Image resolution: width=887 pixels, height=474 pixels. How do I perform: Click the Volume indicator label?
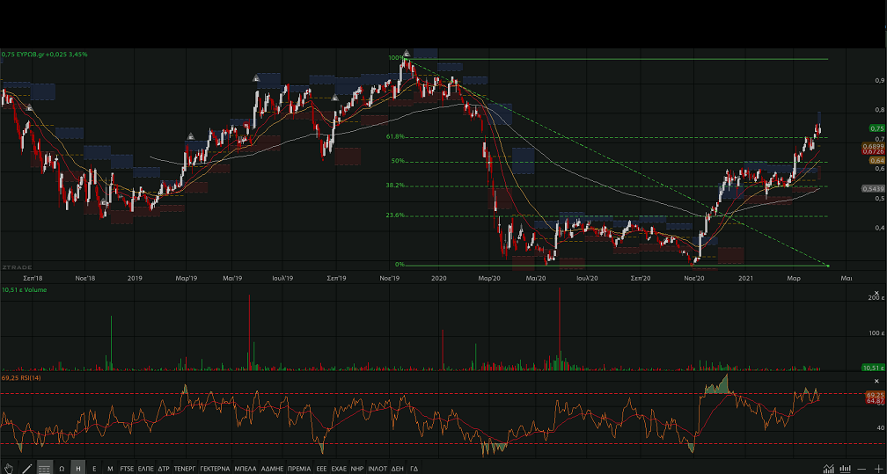point(35,289)
